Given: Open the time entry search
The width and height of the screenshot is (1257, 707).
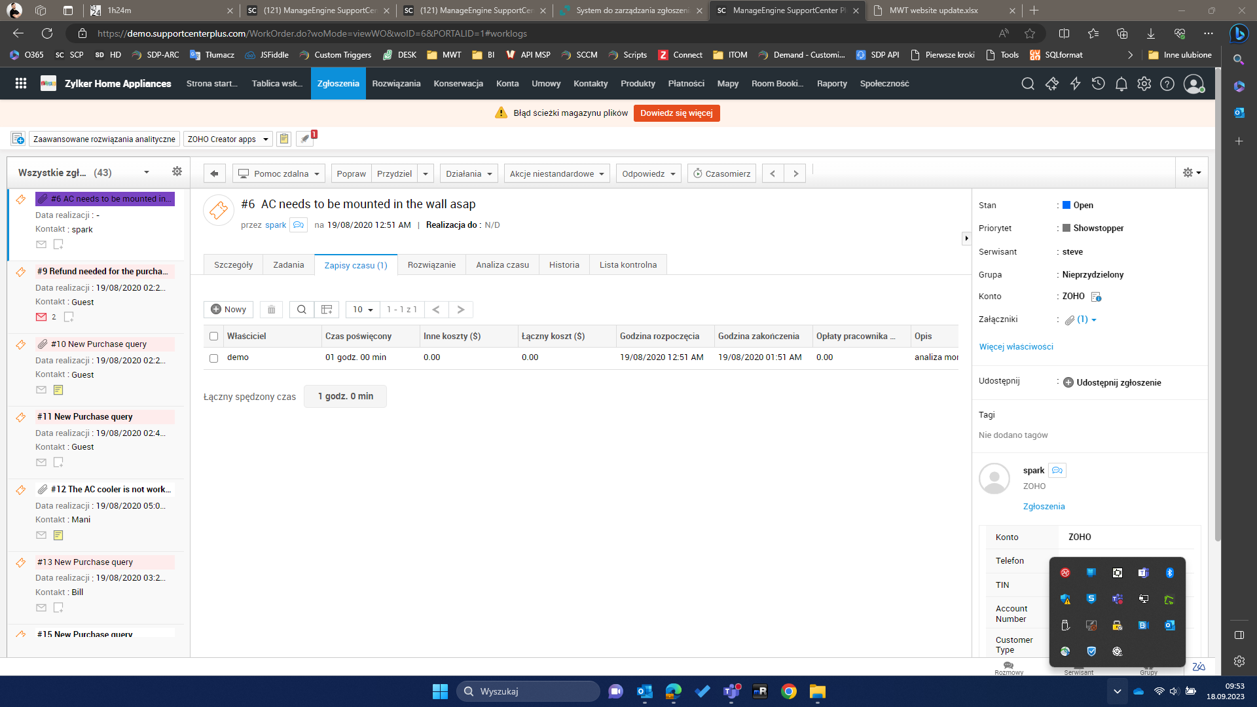Looking at the screenshot, I should coord(301,309).
